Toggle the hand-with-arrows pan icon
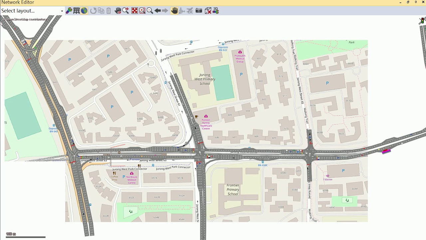Viewport: 426px width, 240px height. tap(118, 11)
